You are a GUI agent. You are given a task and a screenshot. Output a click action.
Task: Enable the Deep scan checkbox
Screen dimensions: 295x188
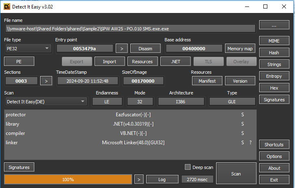coord(188,167)
